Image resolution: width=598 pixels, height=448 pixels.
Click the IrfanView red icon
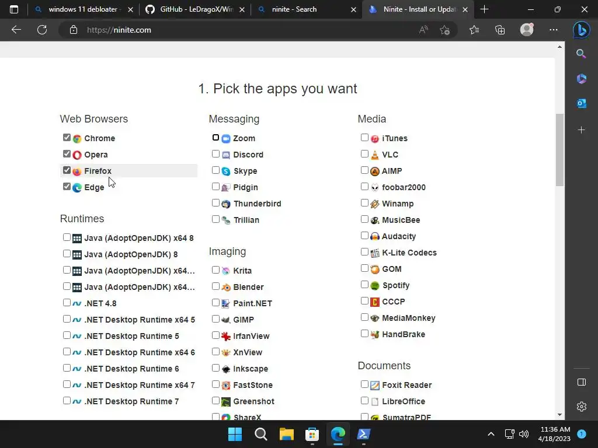226,337
